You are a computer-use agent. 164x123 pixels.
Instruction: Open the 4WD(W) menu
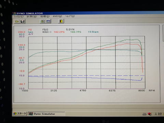tap(57, 16)
